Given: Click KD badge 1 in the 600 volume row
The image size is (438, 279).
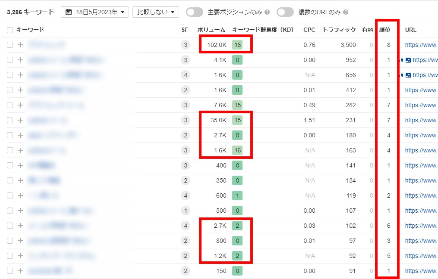Looking at the screenshot, I should click(237, 195).
